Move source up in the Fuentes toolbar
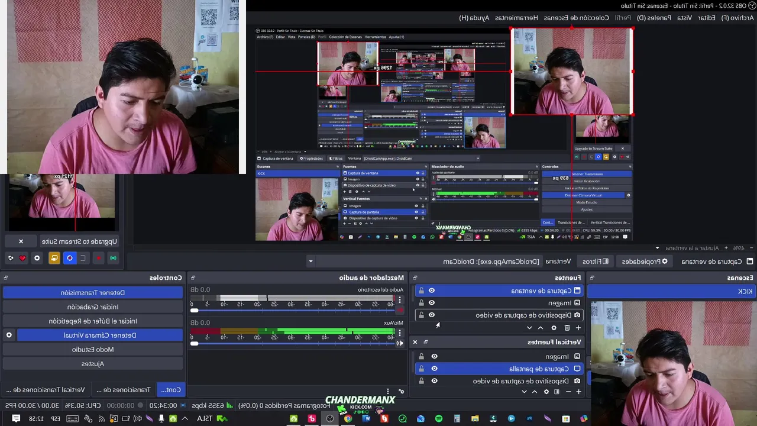 (x=541, y=328)
